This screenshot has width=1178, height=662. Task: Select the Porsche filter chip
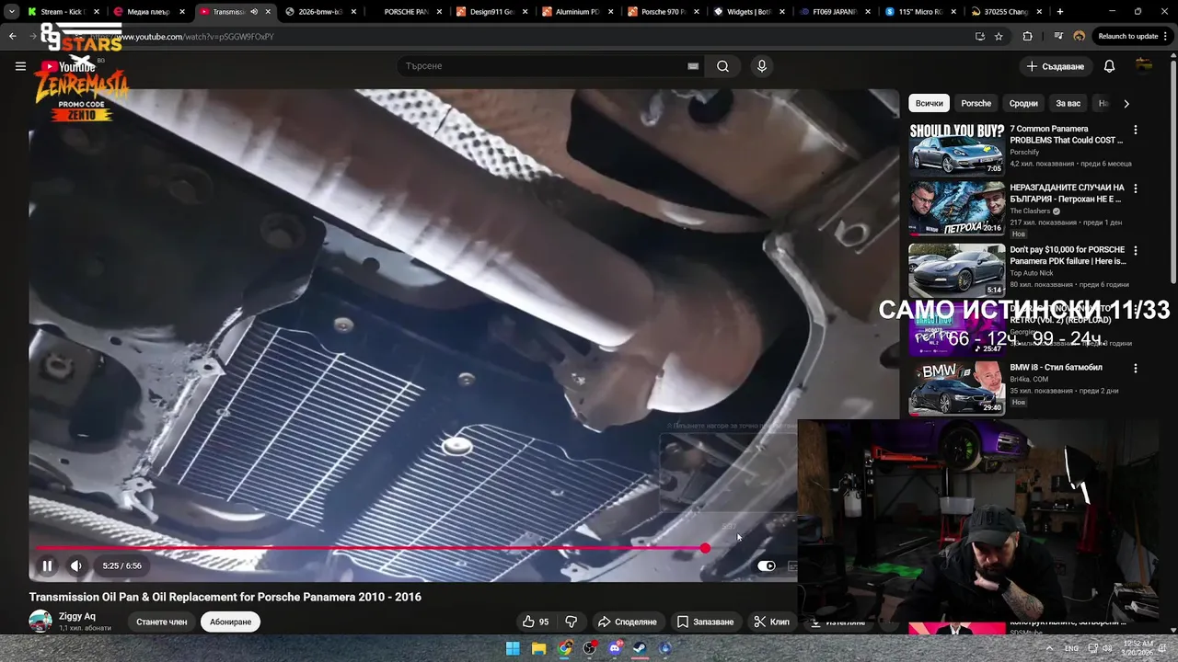976,103
